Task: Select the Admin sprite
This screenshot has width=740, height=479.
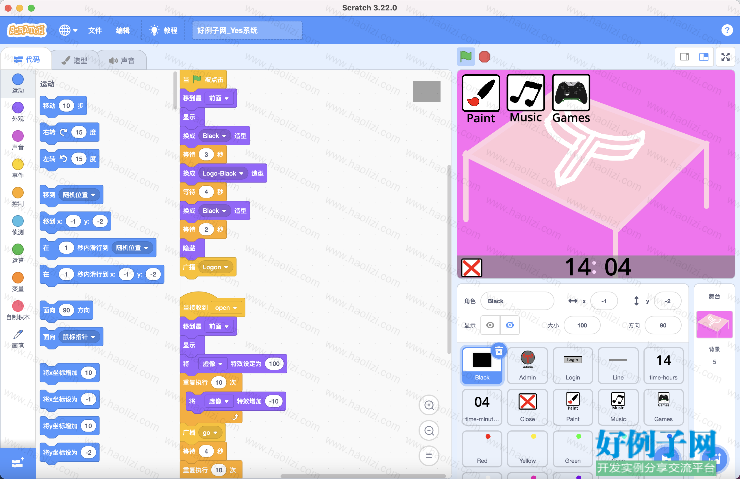Action: coord(528,366)
